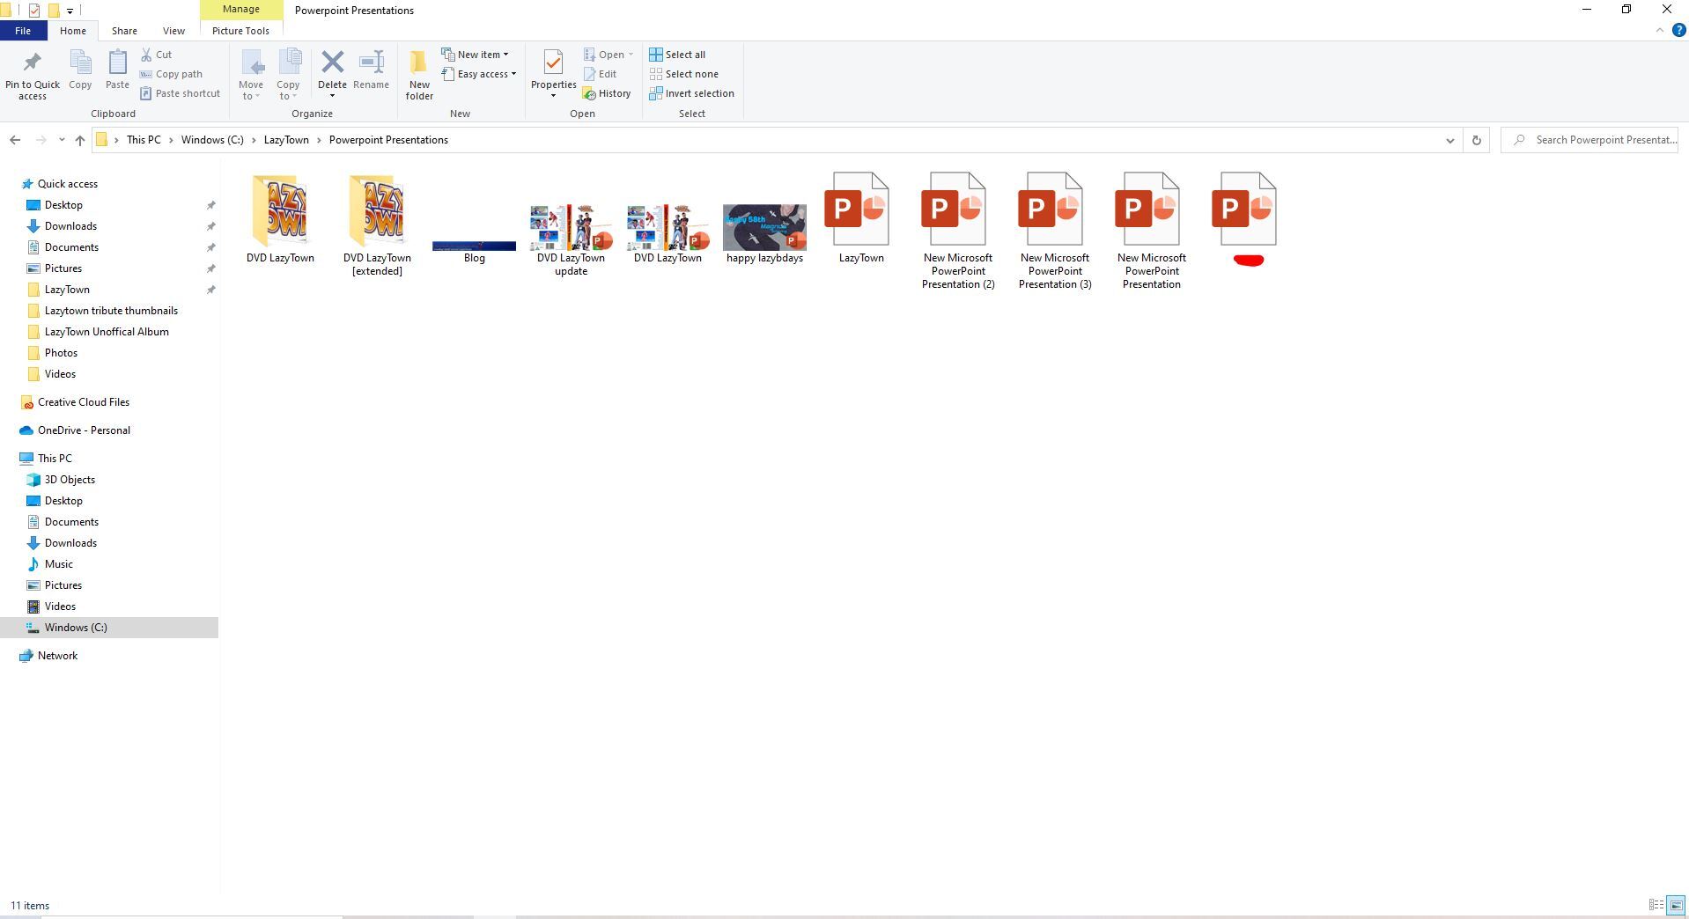
Task: Click Select all in the ribbon
Action: pos(677,55)
